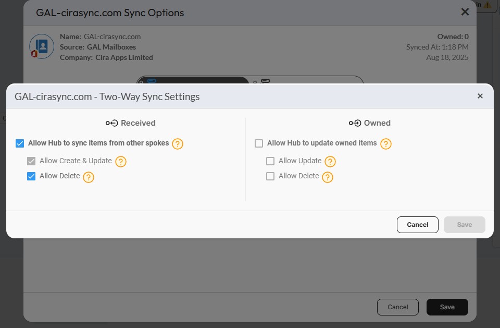Screen dimensions: 500x328
Task: Check Allow Delete under Owned
Action: point(270,176)
